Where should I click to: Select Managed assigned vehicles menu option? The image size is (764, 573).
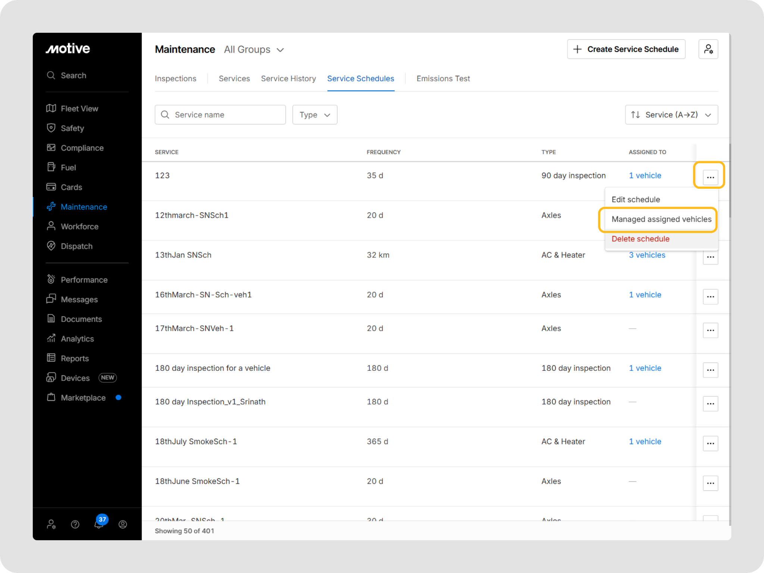tap(661, 219)
